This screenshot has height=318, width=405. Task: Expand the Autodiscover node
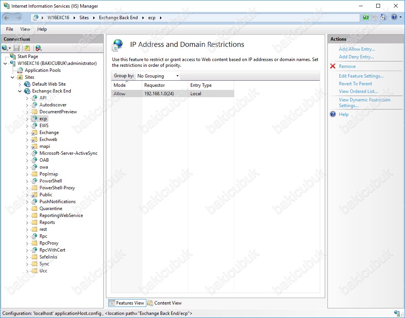tap(27, 105)
